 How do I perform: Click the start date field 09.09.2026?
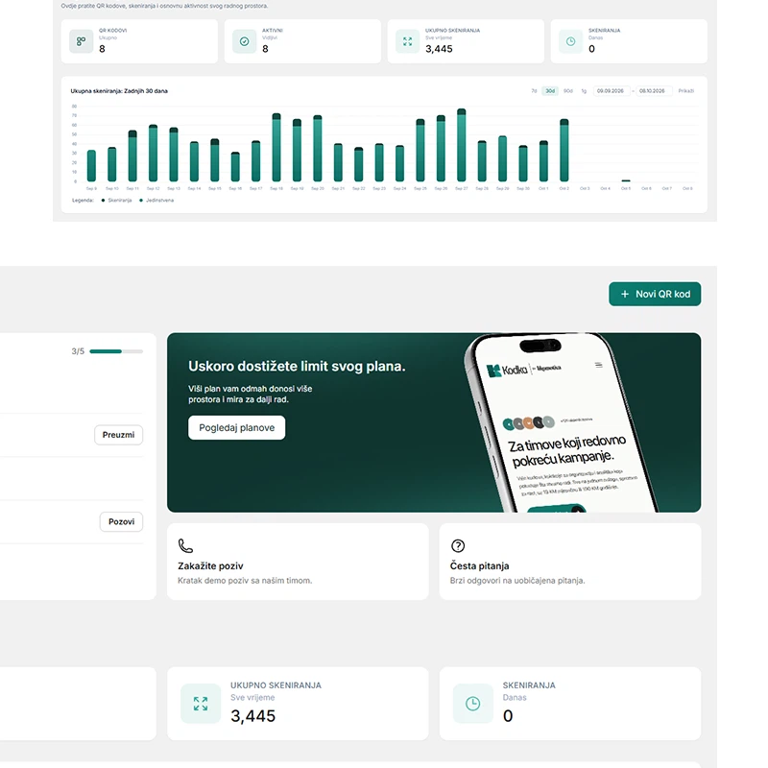click(x=611, y=91)
